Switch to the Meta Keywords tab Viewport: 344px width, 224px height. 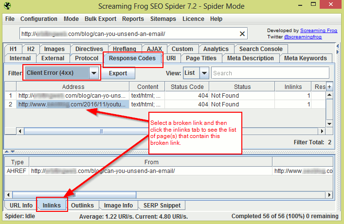point(306,58)
